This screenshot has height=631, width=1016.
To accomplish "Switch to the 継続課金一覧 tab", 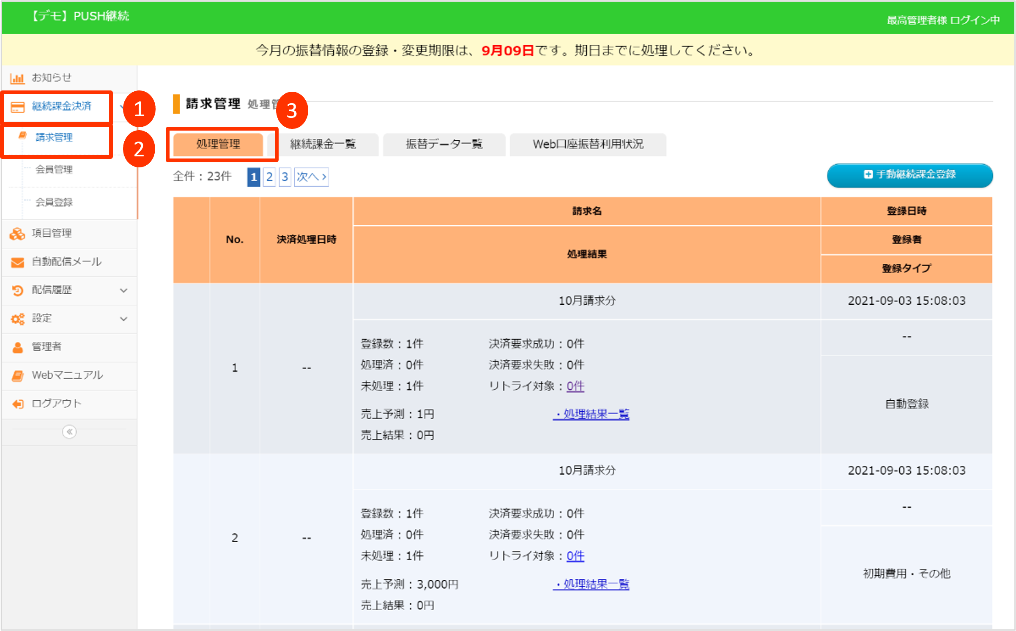I will click(x=323, y=144).
